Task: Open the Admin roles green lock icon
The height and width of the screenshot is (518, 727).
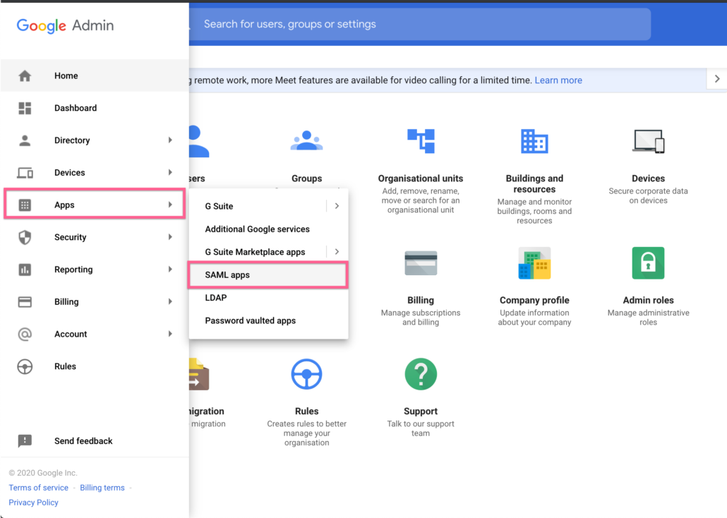Action: coord(648,263)
